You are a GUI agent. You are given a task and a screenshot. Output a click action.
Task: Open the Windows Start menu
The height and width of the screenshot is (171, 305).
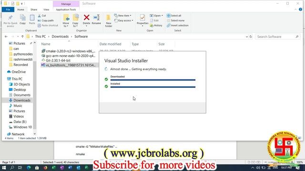(4, 168)
